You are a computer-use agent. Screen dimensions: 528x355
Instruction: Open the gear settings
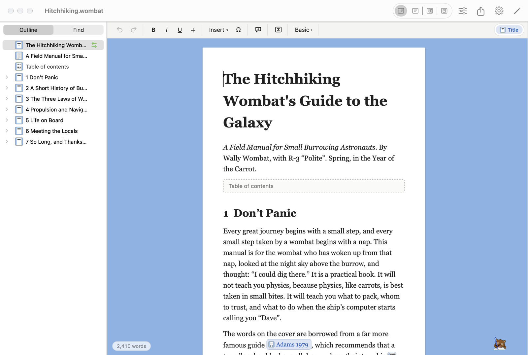tap(499, 11)
